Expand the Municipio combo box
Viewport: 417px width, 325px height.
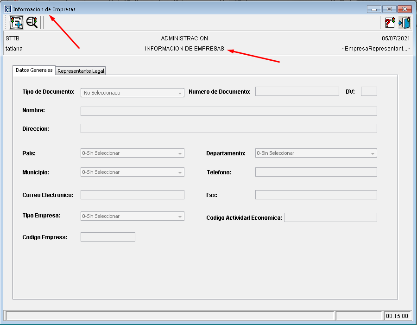pos(133,172)
